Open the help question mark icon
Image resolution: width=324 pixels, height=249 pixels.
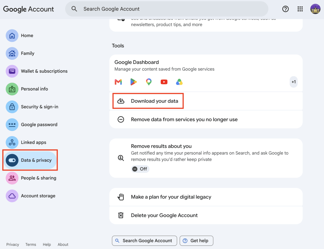click(x=286, y=9)
